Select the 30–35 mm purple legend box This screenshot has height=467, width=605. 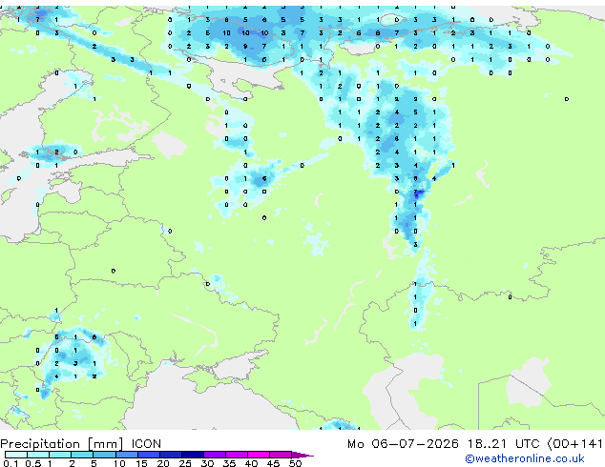(x=214, y=455)
